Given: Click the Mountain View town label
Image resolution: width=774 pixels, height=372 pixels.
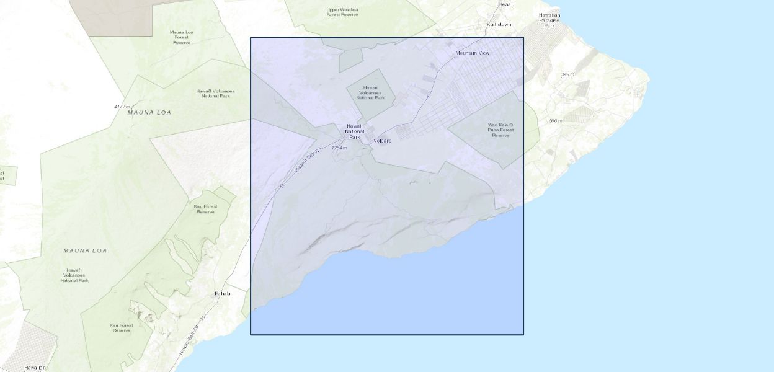Looking at the screenshot, I should (x=472, y=53).
